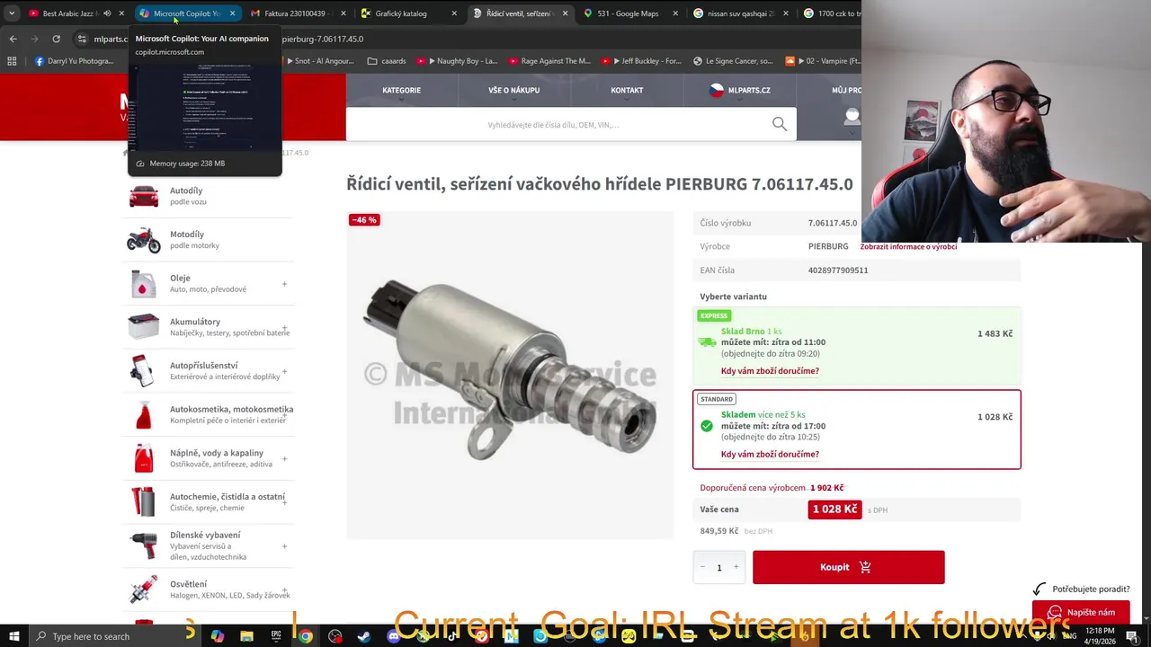1151x647 pixels.
Task: Click Kdy vám zboží doručíme under Standard
Action: pos(770,455)
